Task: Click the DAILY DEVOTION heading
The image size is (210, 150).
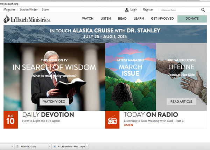Action: 48,115
